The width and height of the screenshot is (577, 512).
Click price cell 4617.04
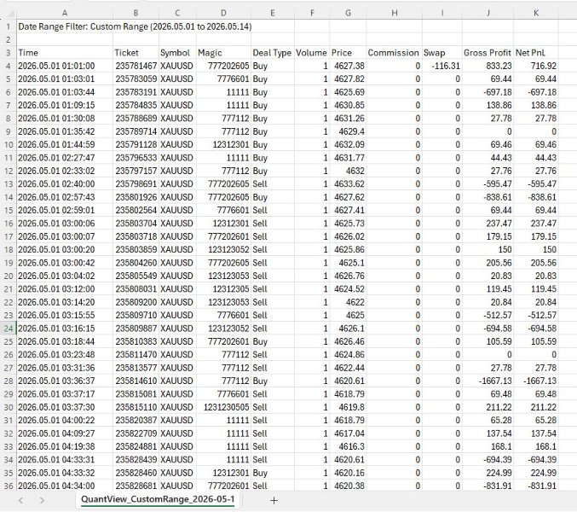click(348, 433)
